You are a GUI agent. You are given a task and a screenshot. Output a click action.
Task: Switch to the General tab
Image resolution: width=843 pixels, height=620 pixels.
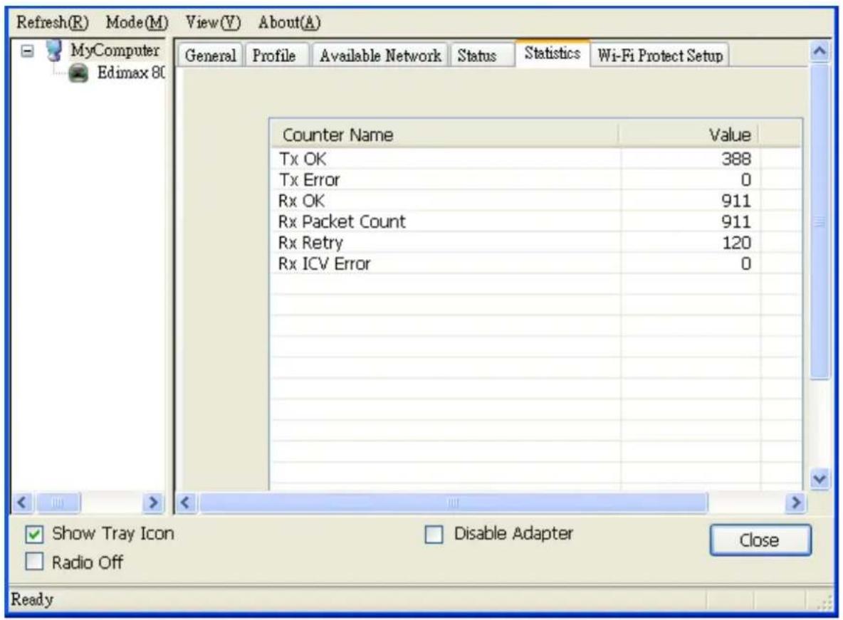coord(210,56)
